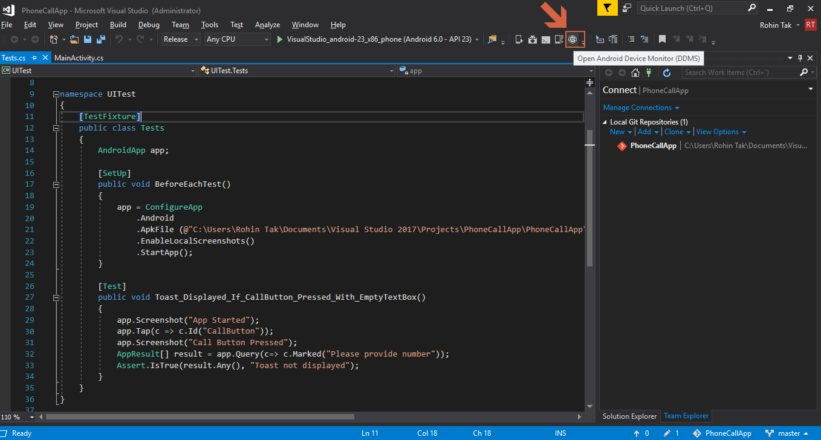
Task: Toggle auto-hide pin of Team Explorer panel
Action: pos(800,58)
